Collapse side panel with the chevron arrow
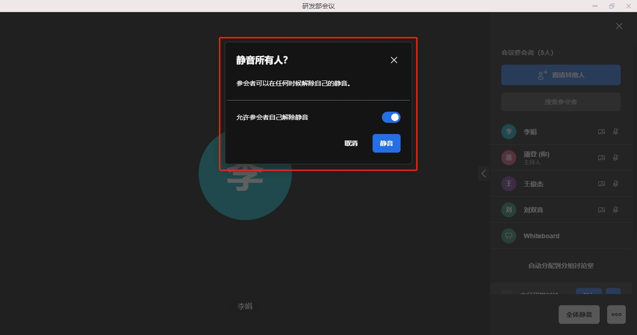This screenshot has width=637, height=335. [484, 174]
